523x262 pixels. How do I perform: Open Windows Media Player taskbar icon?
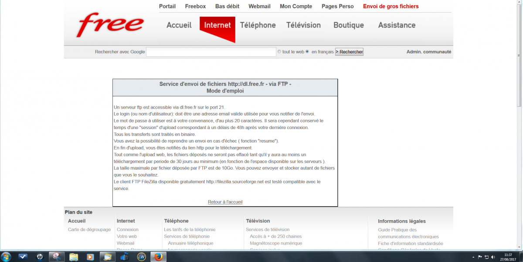pos(91,256)
